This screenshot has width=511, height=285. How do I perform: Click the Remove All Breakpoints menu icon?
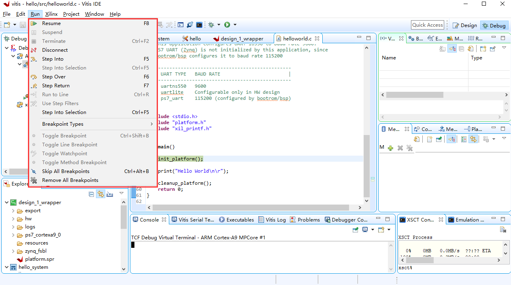point(34,180)
